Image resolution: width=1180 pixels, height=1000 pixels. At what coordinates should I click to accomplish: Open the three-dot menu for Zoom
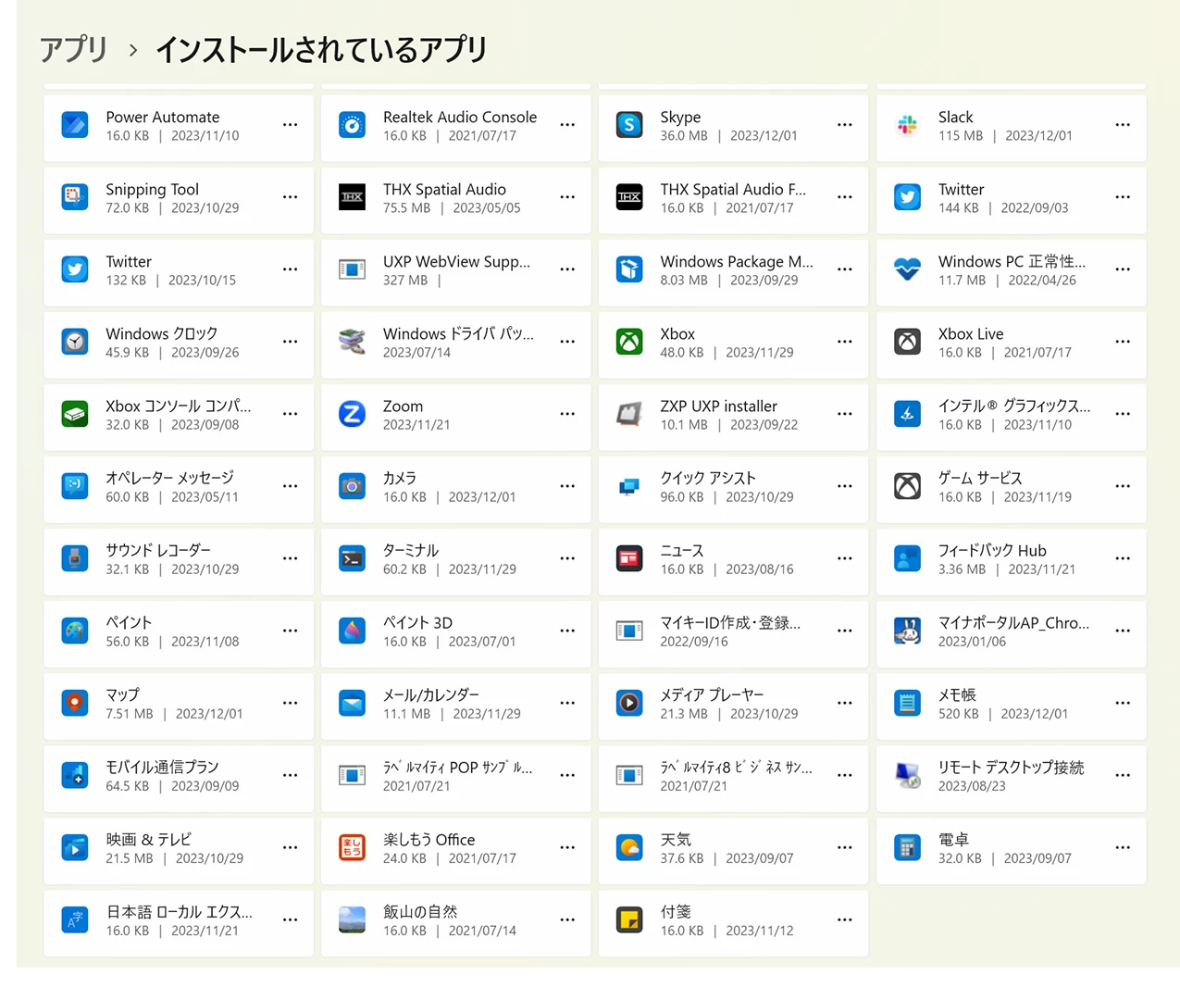567,414
